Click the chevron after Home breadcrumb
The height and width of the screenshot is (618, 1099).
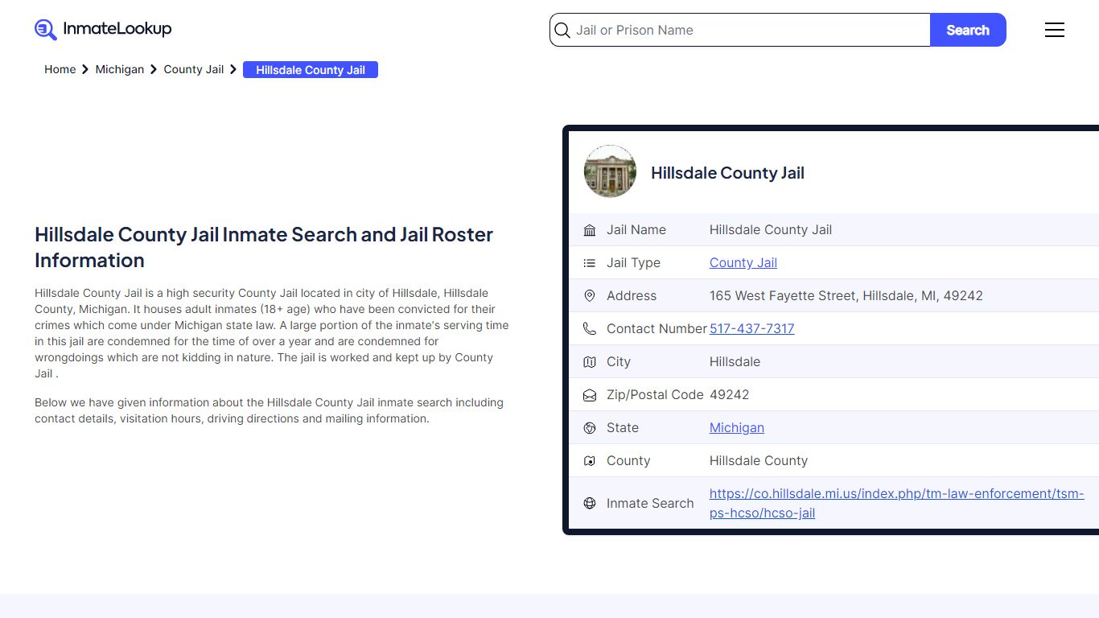pyautogui.click(x=85, y=70)
